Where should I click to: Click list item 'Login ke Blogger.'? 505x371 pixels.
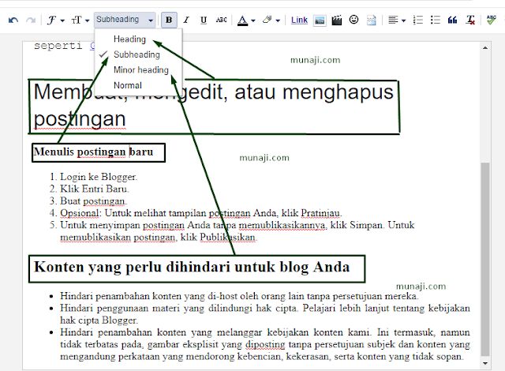click(x=99, y=177)
